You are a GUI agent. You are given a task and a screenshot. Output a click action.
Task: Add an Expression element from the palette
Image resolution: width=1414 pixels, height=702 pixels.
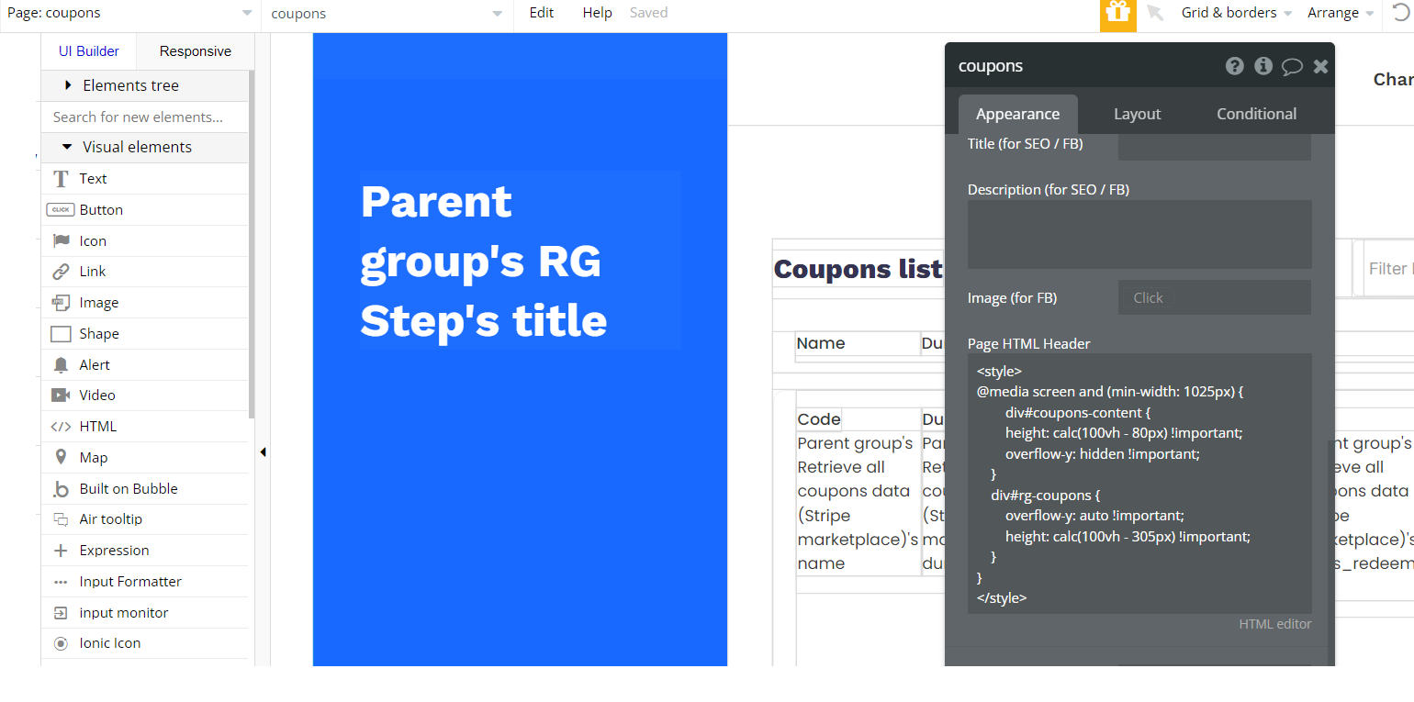(x=145, y=551)
